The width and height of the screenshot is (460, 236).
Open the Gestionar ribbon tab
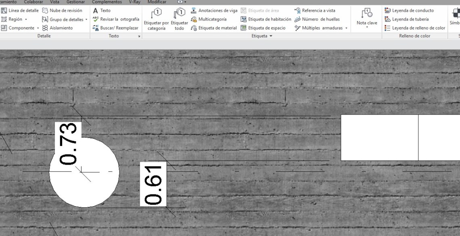click(75, 2)
